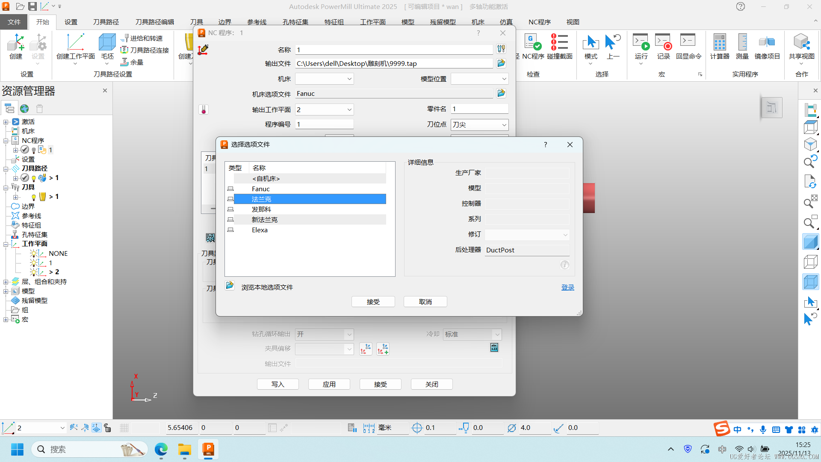
Task: Select the 测量 measure tool
Action: tap(742, 47)
